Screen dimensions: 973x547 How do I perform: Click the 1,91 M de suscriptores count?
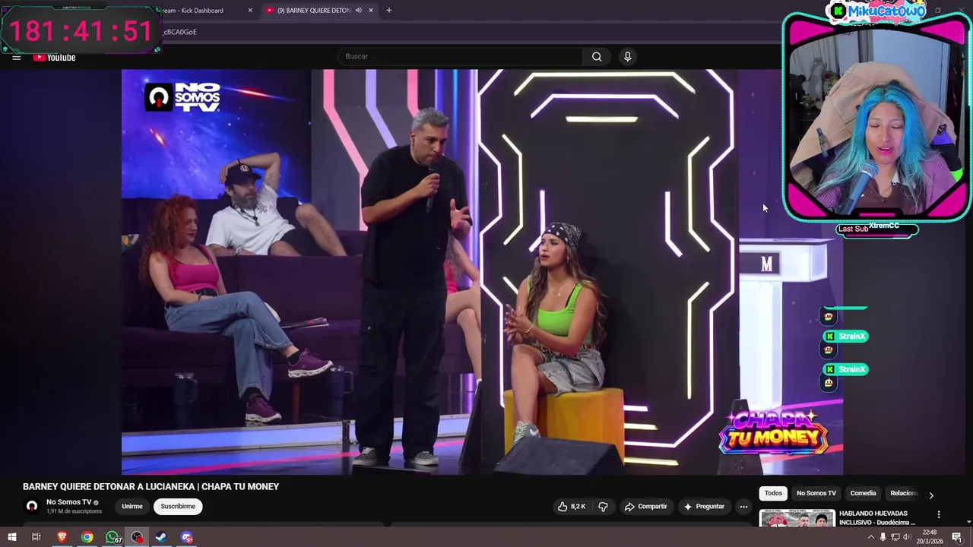pyautogui.click(x=74, y=511)
